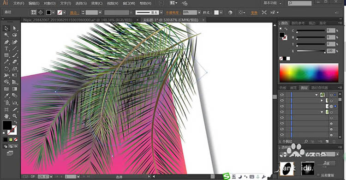Open the zoom level dropdown in status bar
346x180 pixels.
click(51, 176)
